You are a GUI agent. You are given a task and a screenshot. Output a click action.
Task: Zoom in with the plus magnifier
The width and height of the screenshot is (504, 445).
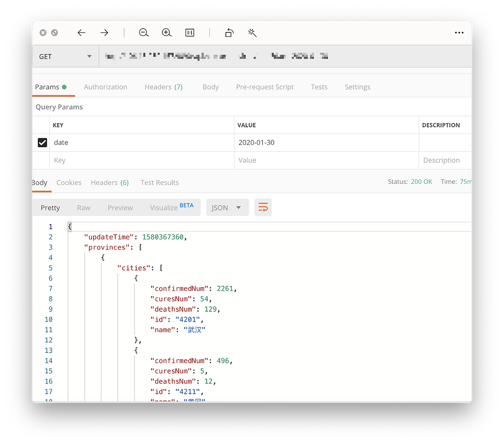click(166, 33)
